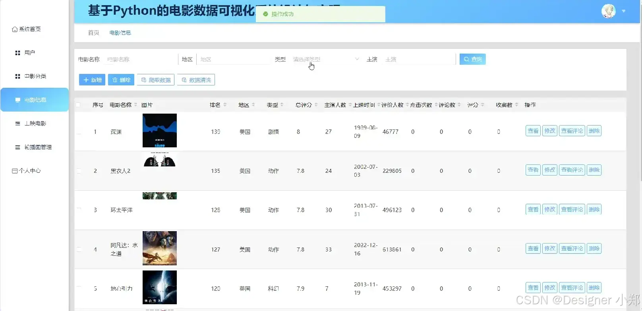Click the 查询 search button
This screenshot has height=311, width=642.
pyautogui.click(x=472, y=59)
